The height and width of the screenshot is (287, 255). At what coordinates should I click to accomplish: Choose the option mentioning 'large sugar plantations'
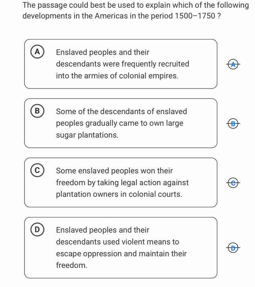click(x=122, y=123)
